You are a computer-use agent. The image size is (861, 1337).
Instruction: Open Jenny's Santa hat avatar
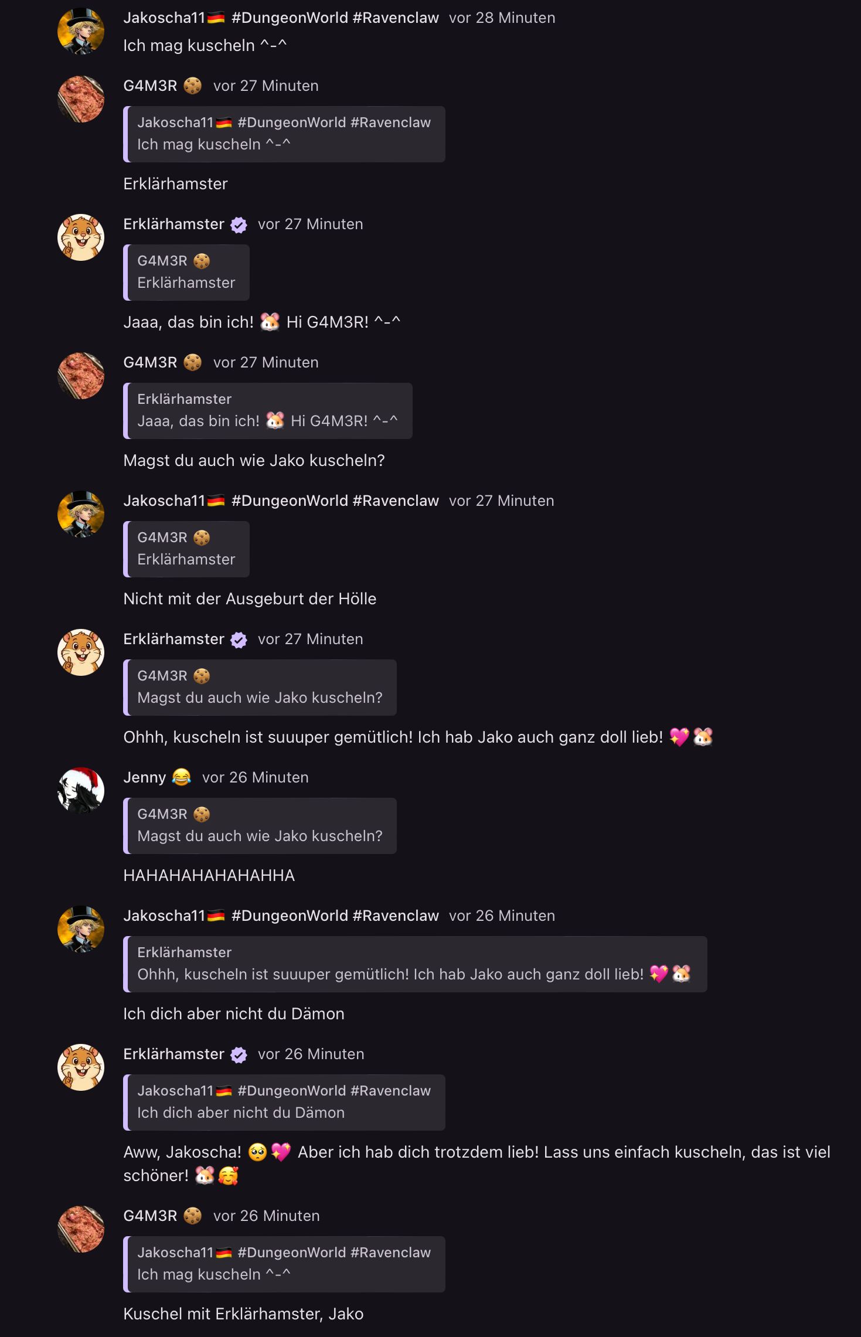81,791
